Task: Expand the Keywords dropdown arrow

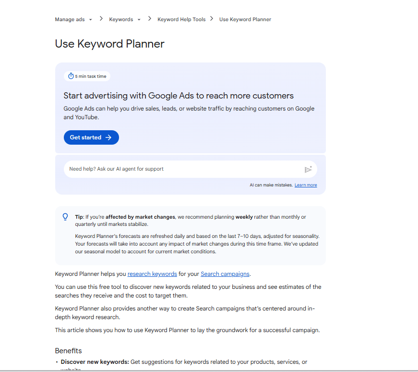Action: click(139, 20)
